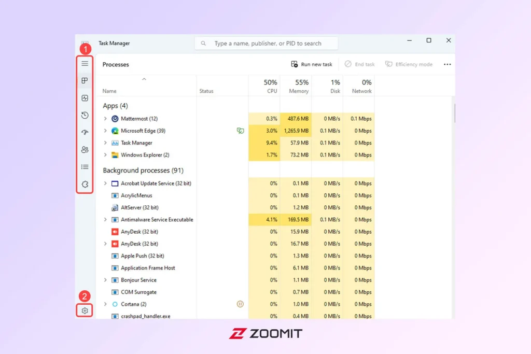Click the 16.7 MB memory cell
The height and width of the screenshot is (354, 531).
(x=296, y=244)
